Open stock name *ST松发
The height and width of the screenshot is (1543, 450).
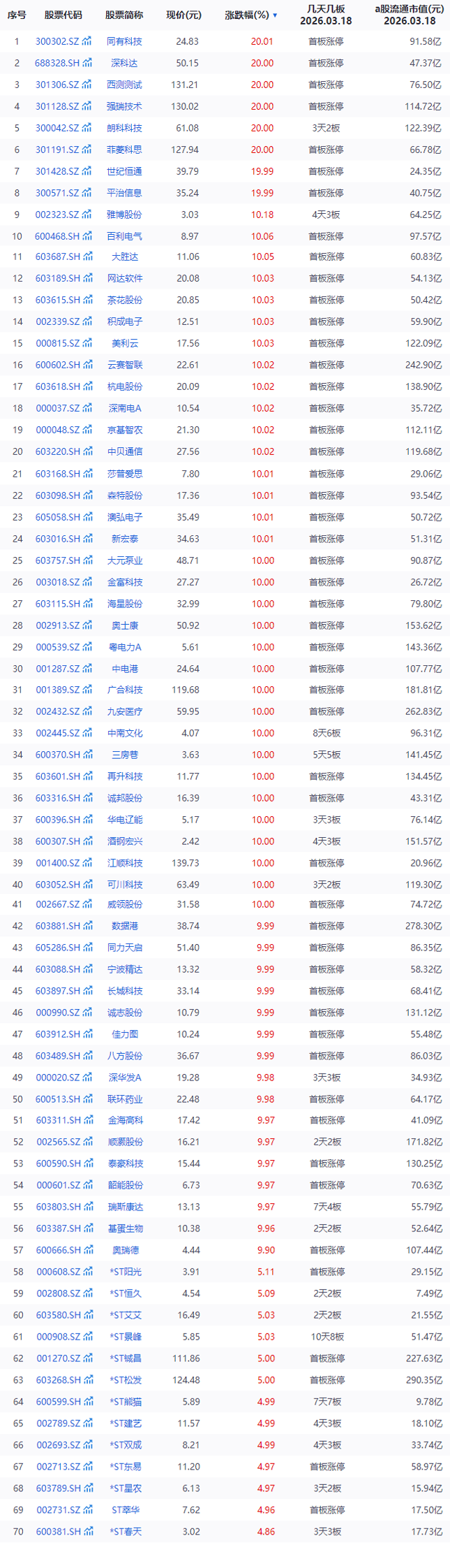pos(125,1379)
